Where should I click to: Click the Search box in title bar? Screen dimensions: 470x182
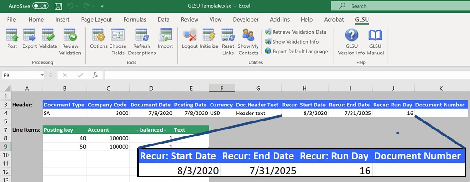pyautogui.click(x=400, y=6)
